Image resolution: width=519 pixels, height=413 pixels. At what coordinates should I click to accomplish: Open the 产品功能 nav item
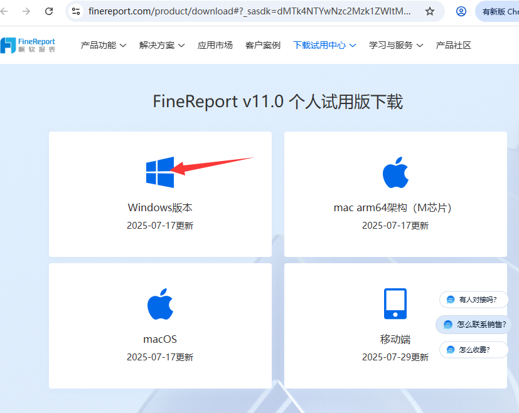(x=99, y=45)
